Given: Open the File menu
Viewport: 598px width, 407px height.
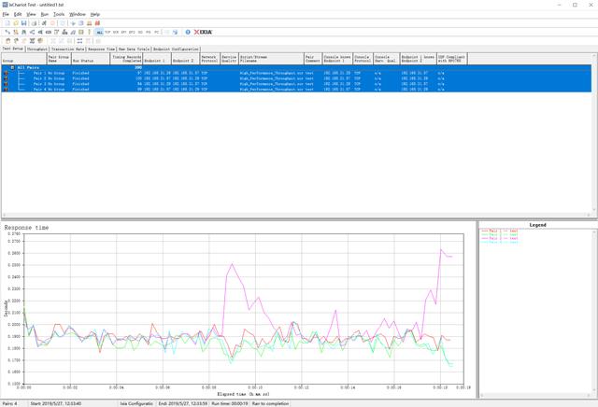Looking at the screenshot, I should [6, 15].
